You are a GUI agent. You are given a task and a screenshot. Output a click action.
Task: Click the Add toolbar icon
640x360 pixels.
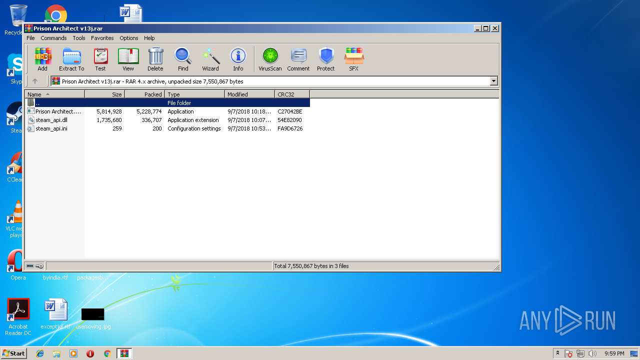pyautogui.click(x=42, y=59)
